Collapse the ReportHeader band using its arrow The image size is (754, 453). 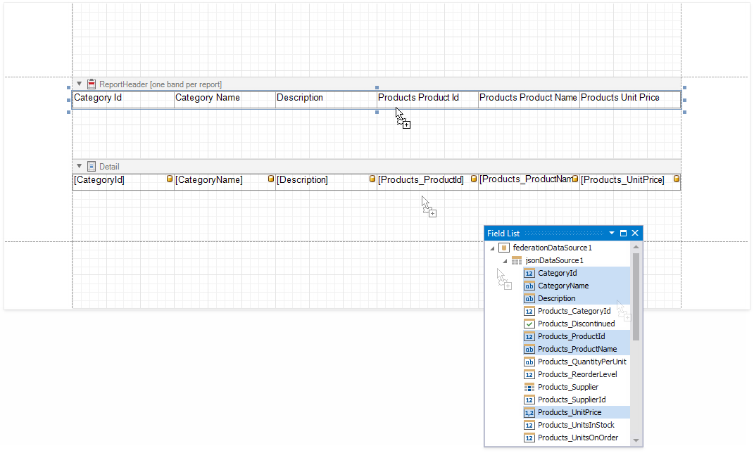coord(79,84)
